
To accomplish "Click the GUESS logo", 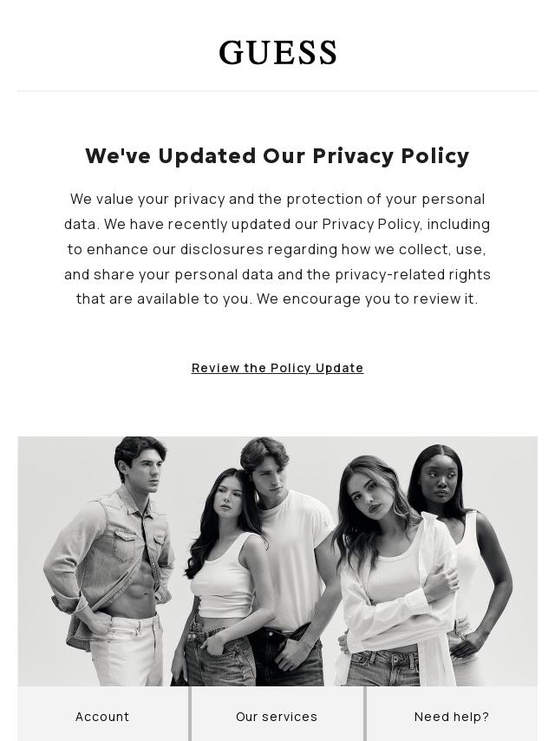I will (x=277, y=53).
